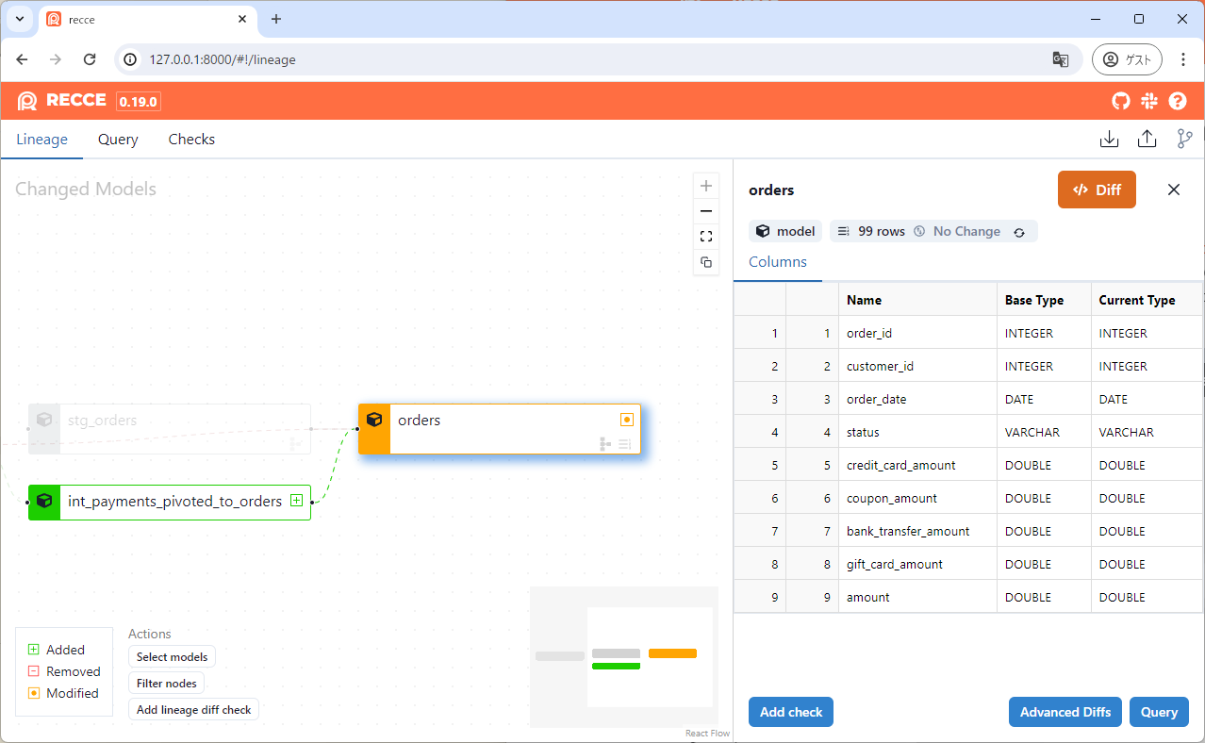The height and width of the screenshot is (743, 1205).
Task: Click the model tag badge
Action: [785, 231]
